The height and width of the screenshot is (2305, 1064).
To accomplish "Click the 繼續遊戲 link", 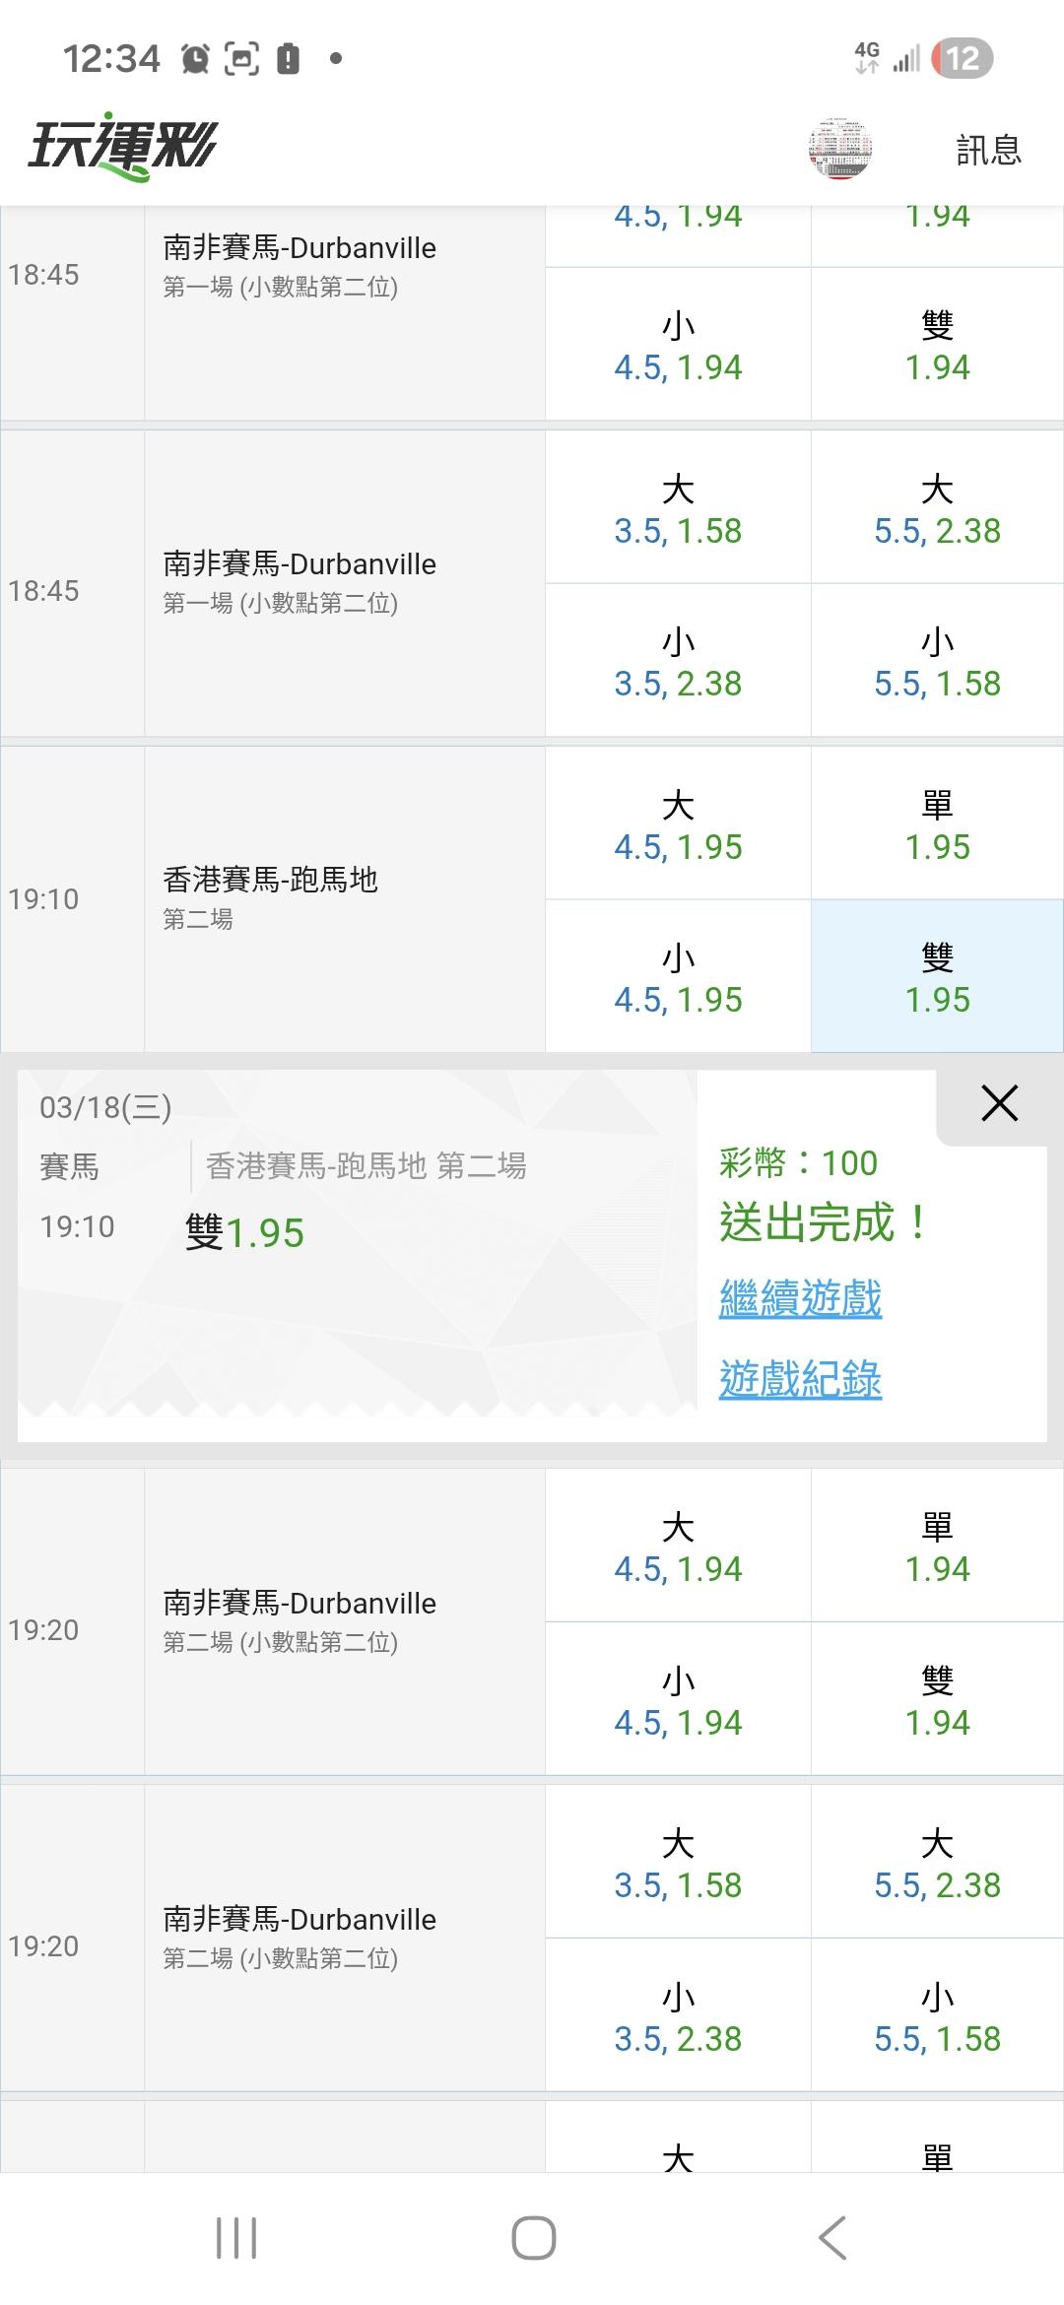I will [800, 1298].
